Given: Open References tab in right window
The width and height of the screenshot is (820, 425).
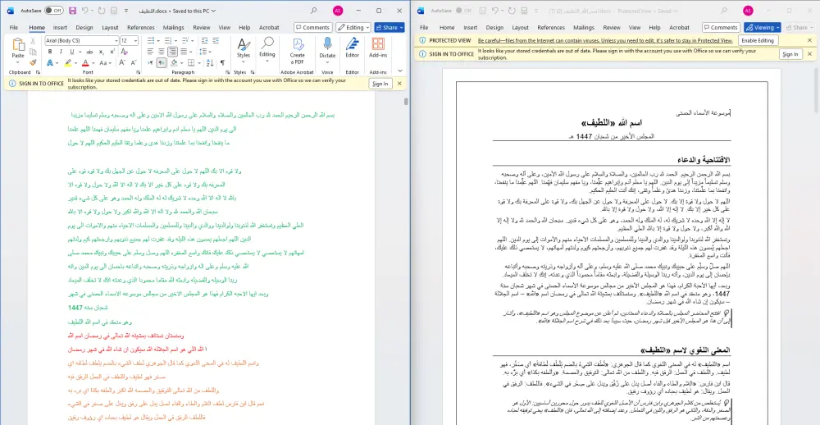Looking at the screenshot, I should 551,28.
